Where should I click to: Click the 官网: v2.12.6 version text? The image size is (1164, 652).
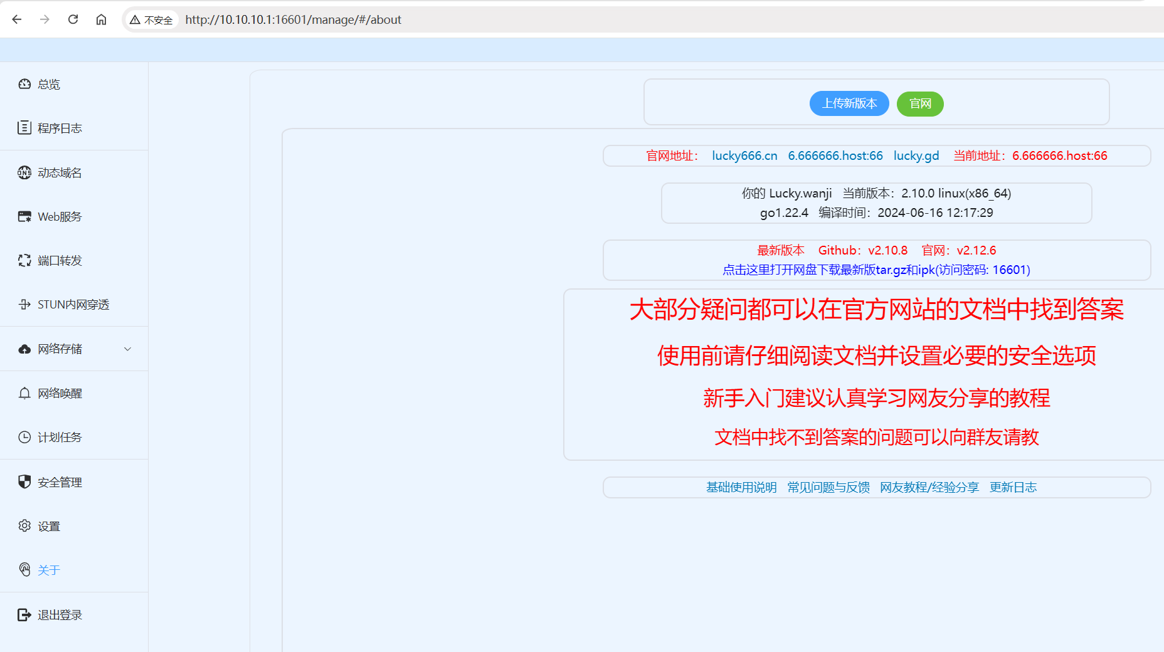(958, 250)
